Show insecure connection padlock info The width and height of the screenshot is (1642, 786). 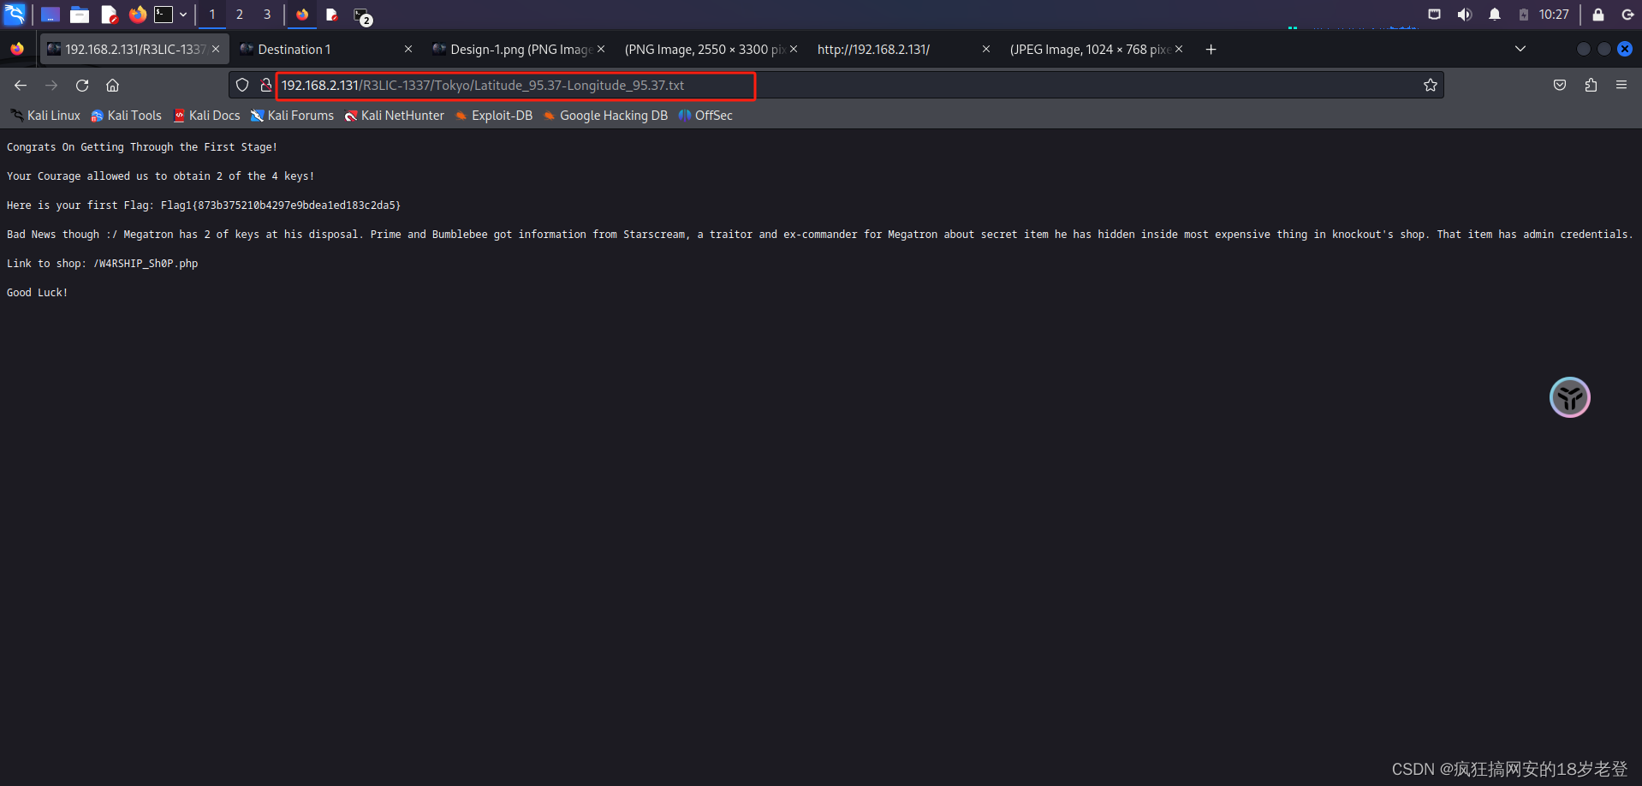click(x=266, y=86)
